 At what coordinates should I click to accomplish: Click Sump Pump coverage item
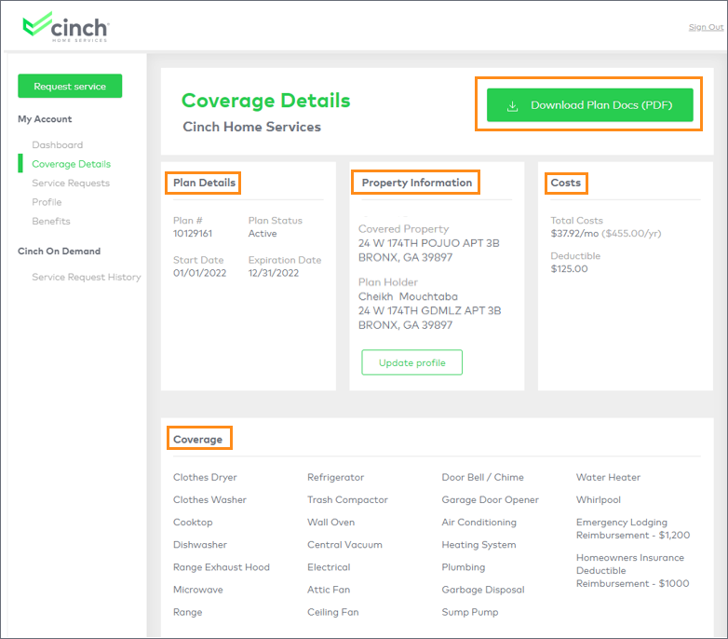click(x=470, y=612)
